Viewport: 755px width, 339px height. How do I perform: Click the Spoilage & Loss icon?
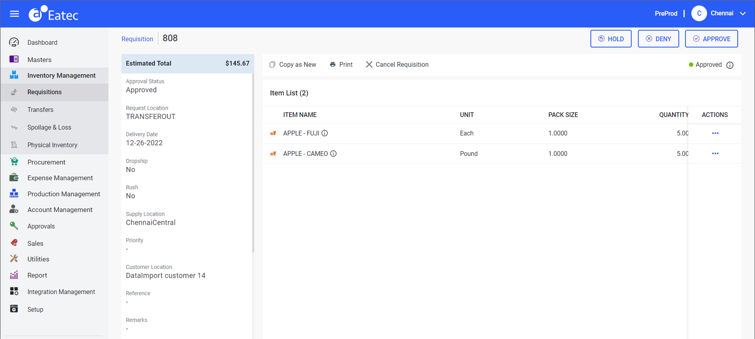coord(14,127)
